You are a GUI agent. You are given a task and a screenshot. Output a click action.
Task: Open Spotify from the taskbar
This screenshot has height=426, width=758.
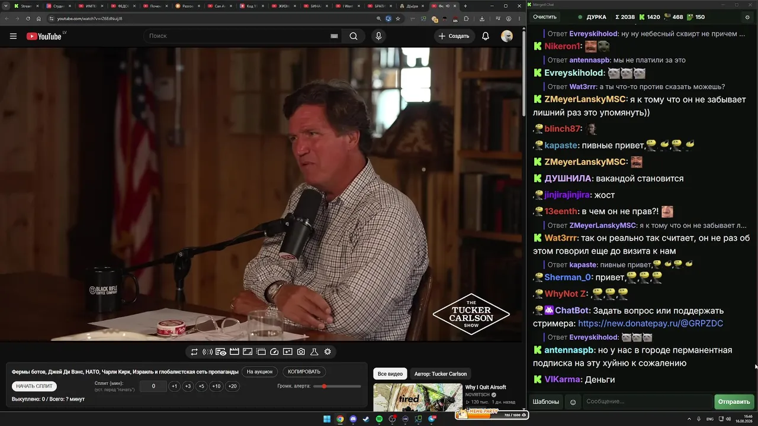[379, 419]
